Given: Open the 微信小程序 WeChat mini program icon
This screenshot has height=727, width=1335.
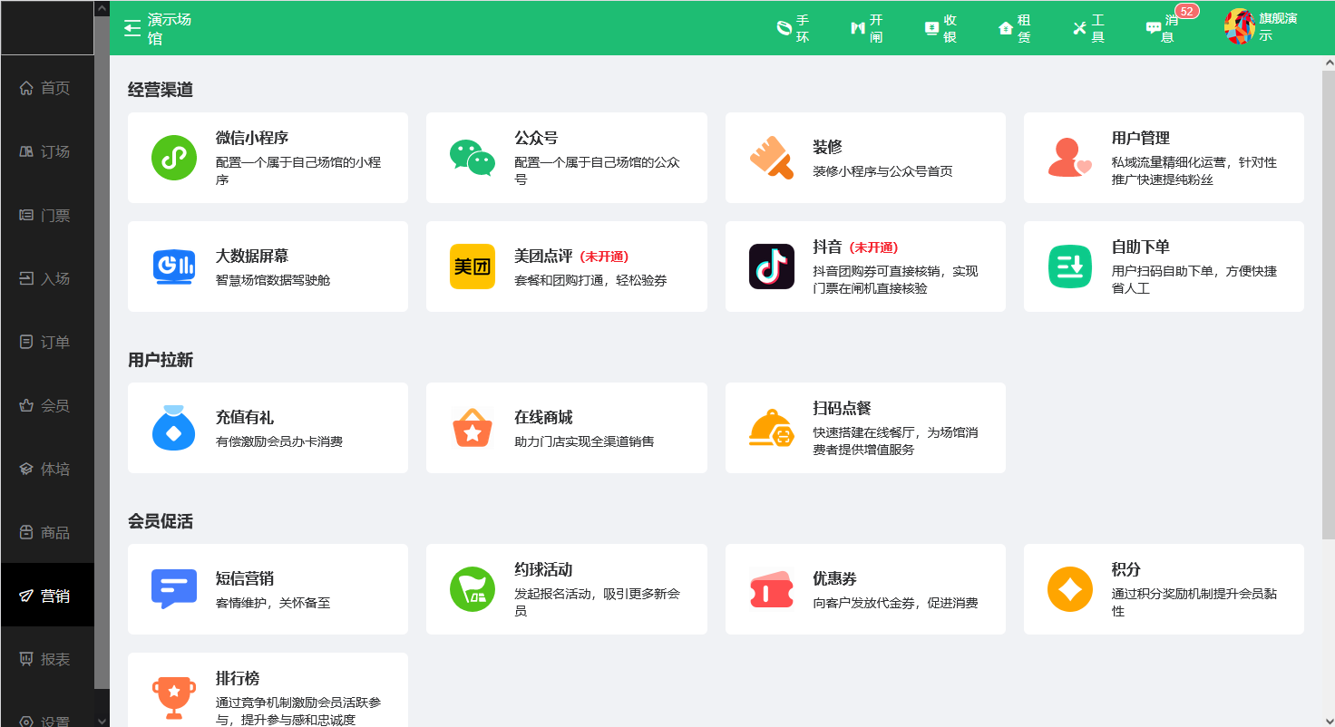Looking at the screenshot, I should [x=174, y=157].
